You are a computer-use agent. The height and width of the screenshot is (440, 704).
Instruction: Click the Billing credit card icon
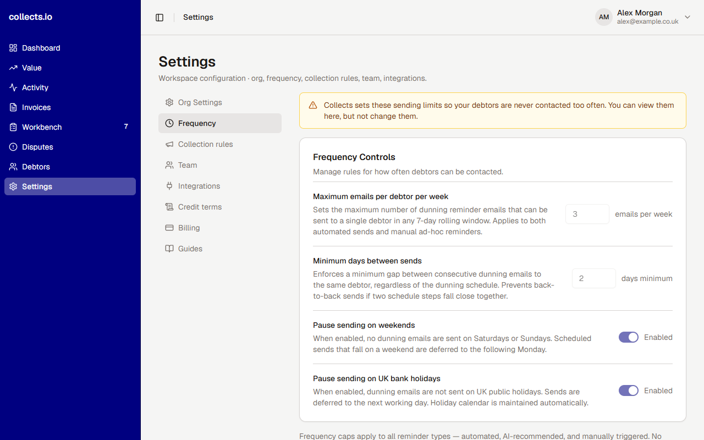[x=169, y=228]
